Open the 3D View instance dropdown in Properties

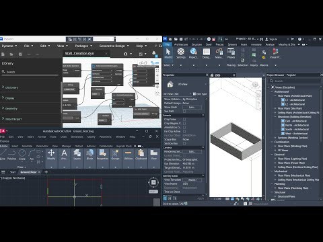tap(178, 94)
